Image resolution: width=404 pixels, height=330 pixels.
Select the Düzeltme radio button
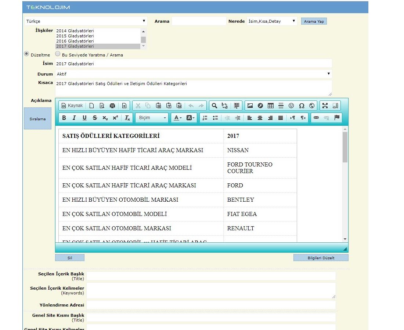click(x=26, y=54)
